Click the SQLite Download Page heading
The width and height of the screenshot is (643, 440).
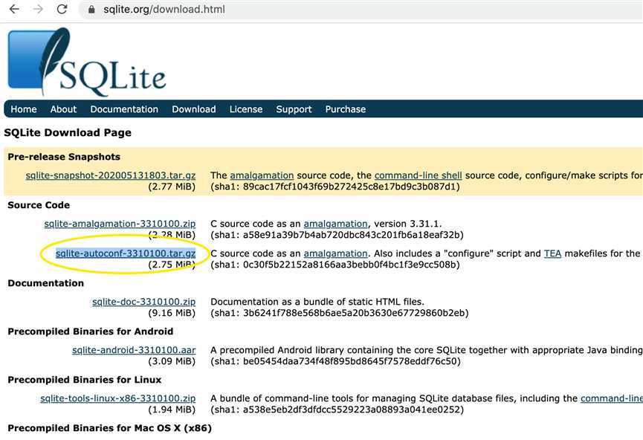[68, 132]
